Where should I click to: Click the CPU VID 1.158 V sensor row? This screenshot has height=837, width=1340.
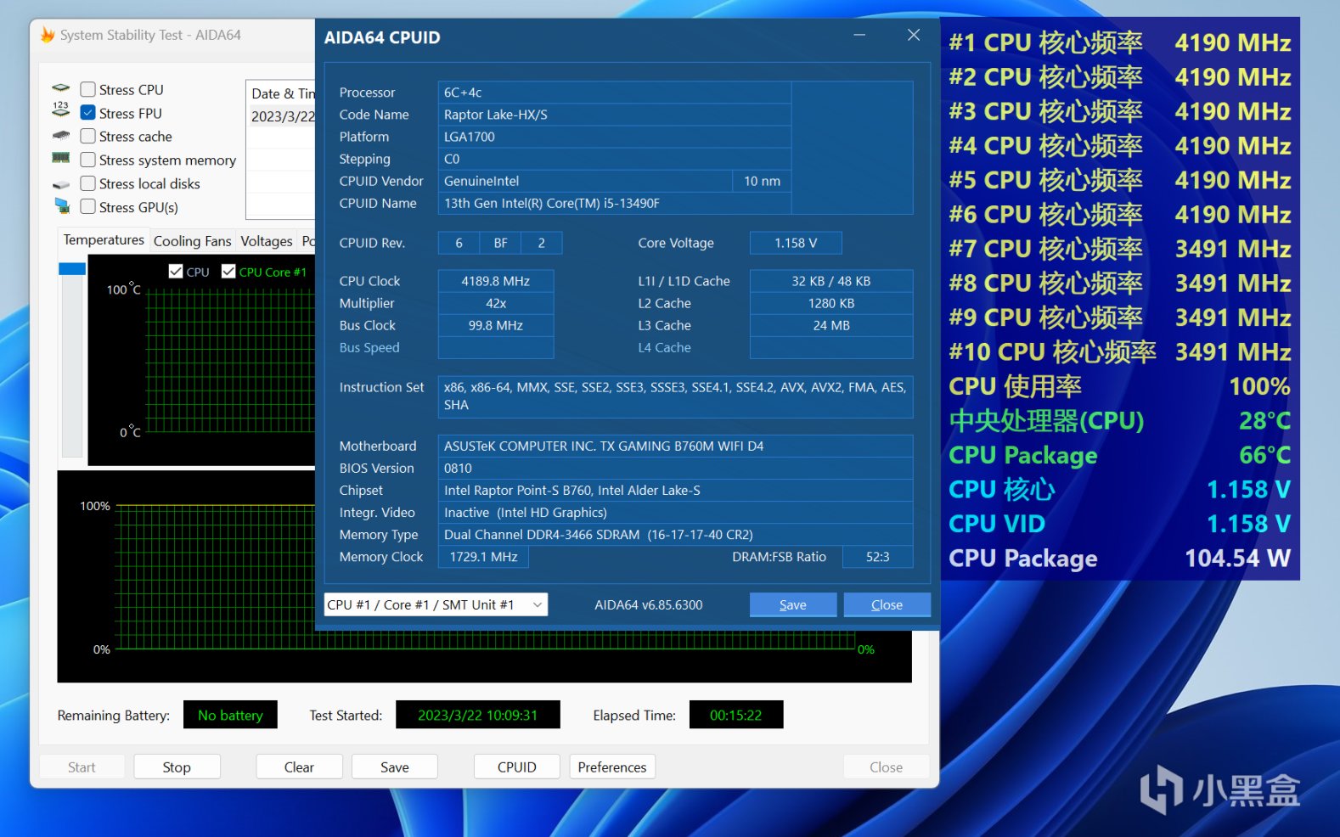1120,524
